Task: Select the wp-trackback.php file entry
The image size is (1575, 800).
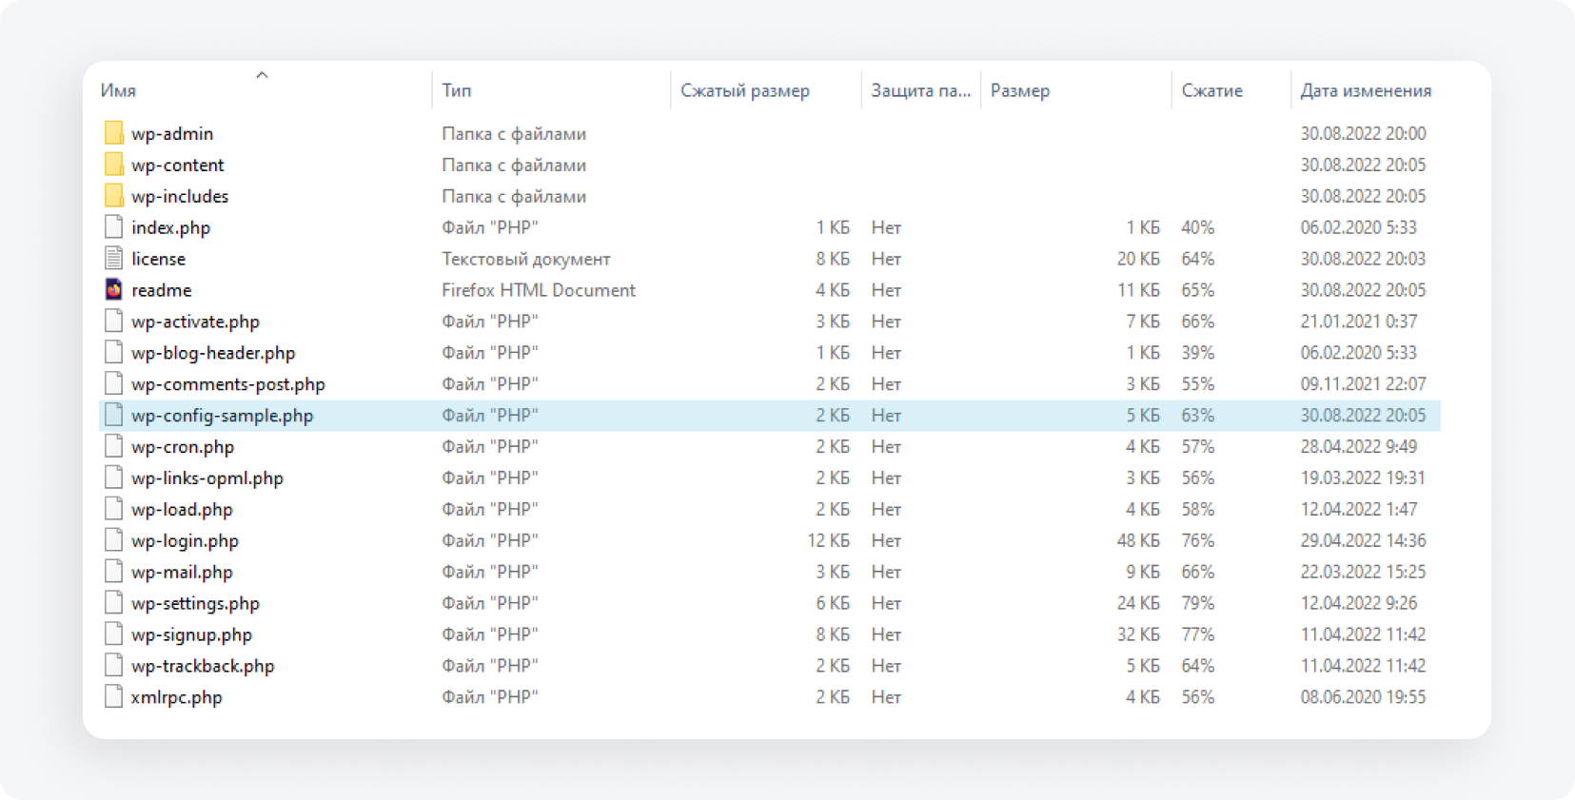Action: coord(203,666)
